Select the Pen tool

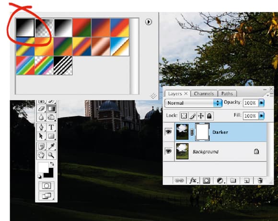click(41, 127)
